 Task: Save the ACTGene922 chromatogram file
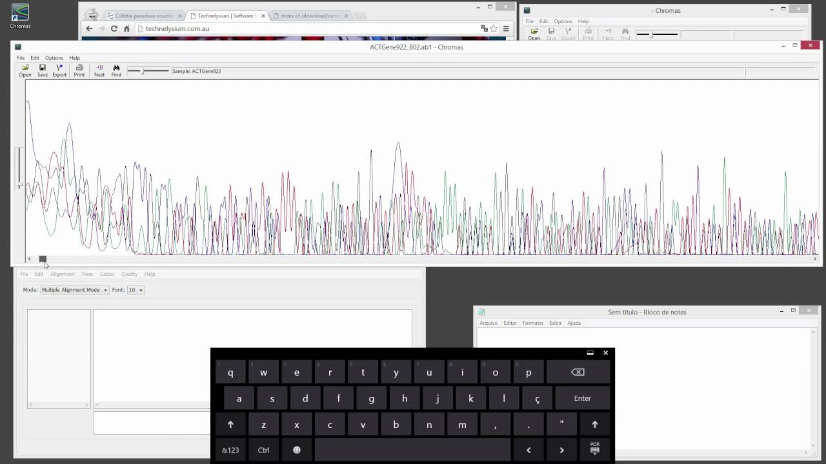42,71
